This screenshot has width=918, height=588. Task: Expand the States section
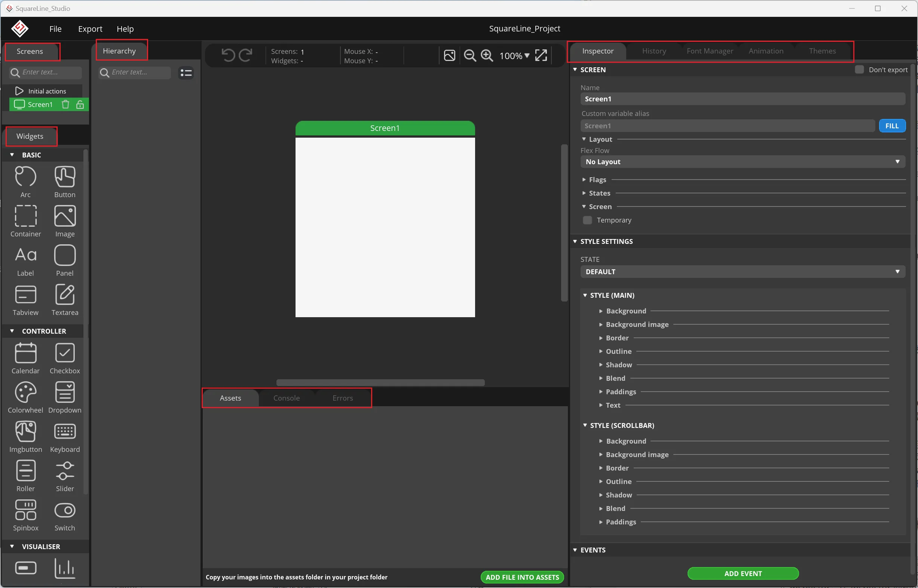(584, 193)
